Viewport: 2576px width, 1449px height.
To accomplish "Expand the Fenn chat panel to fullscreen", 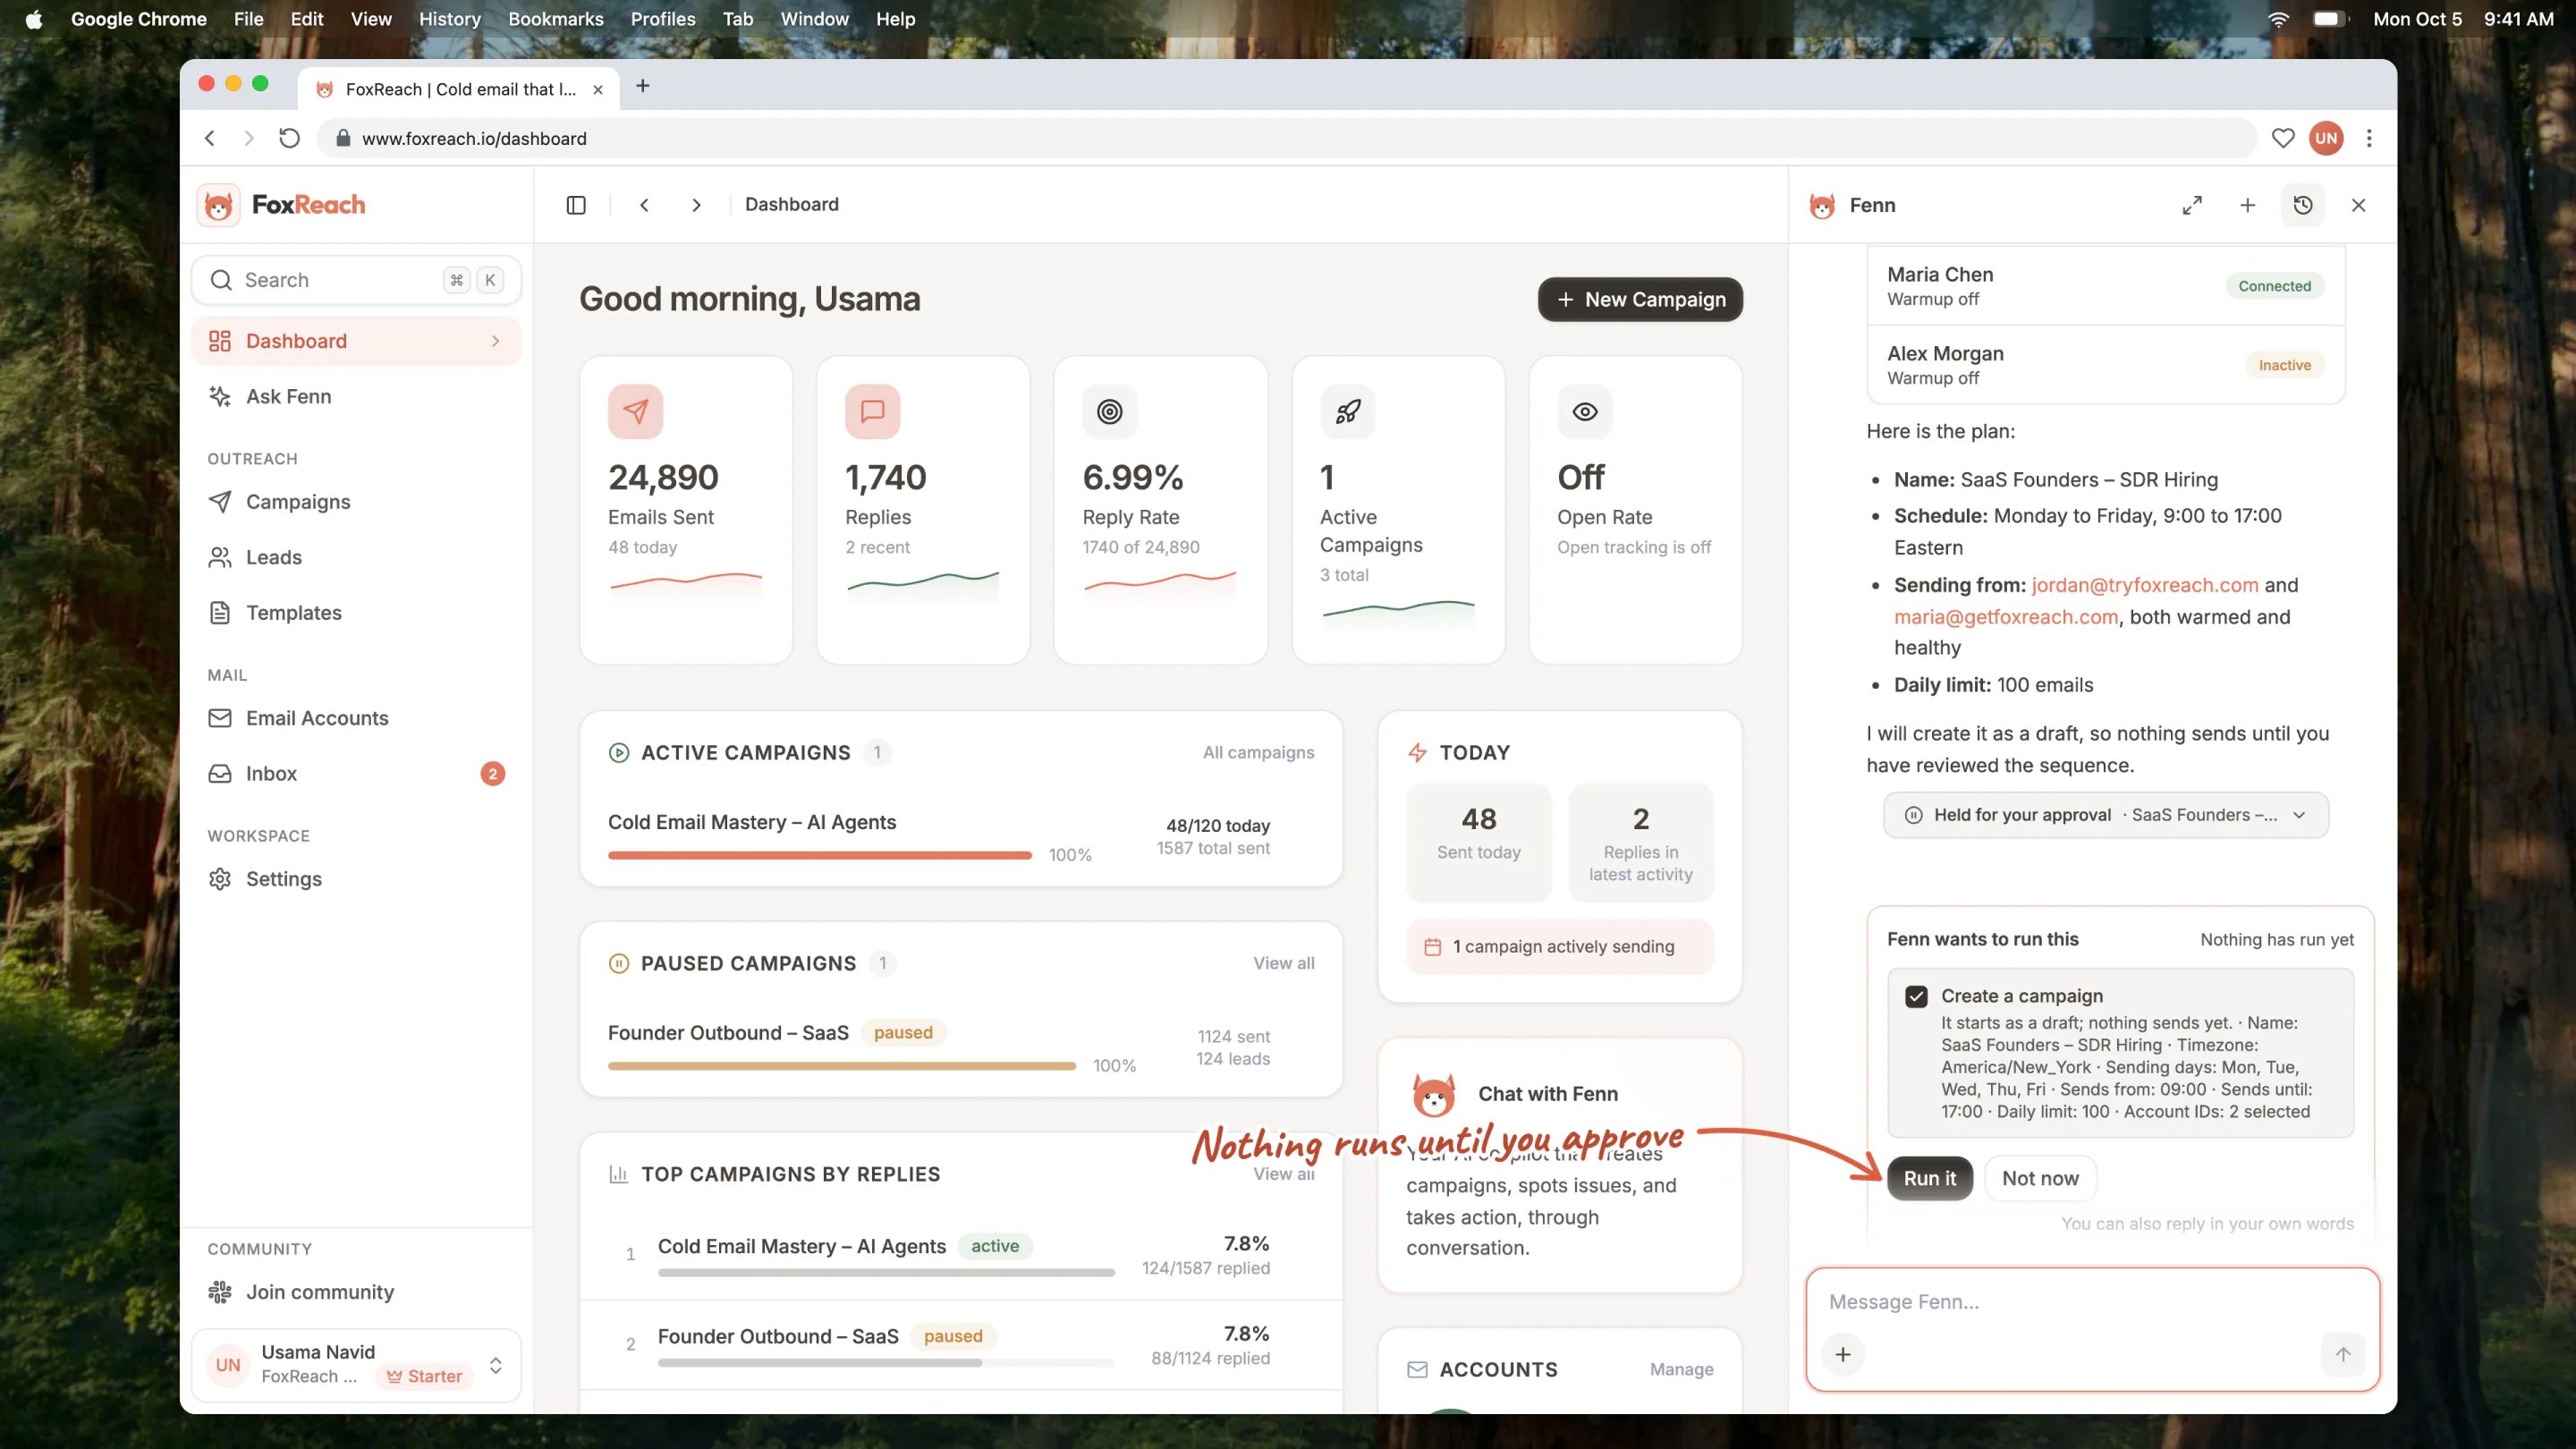I will point(2192,205).
